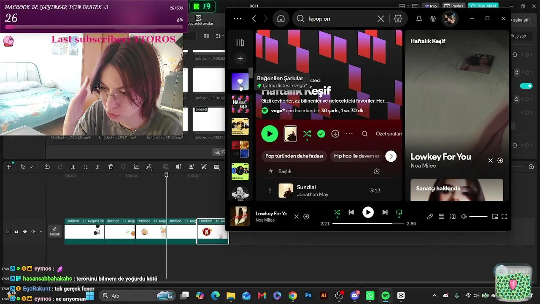
Task: Select 'Hip hop ile devam et' chip
Action: (x=357, y=156)
